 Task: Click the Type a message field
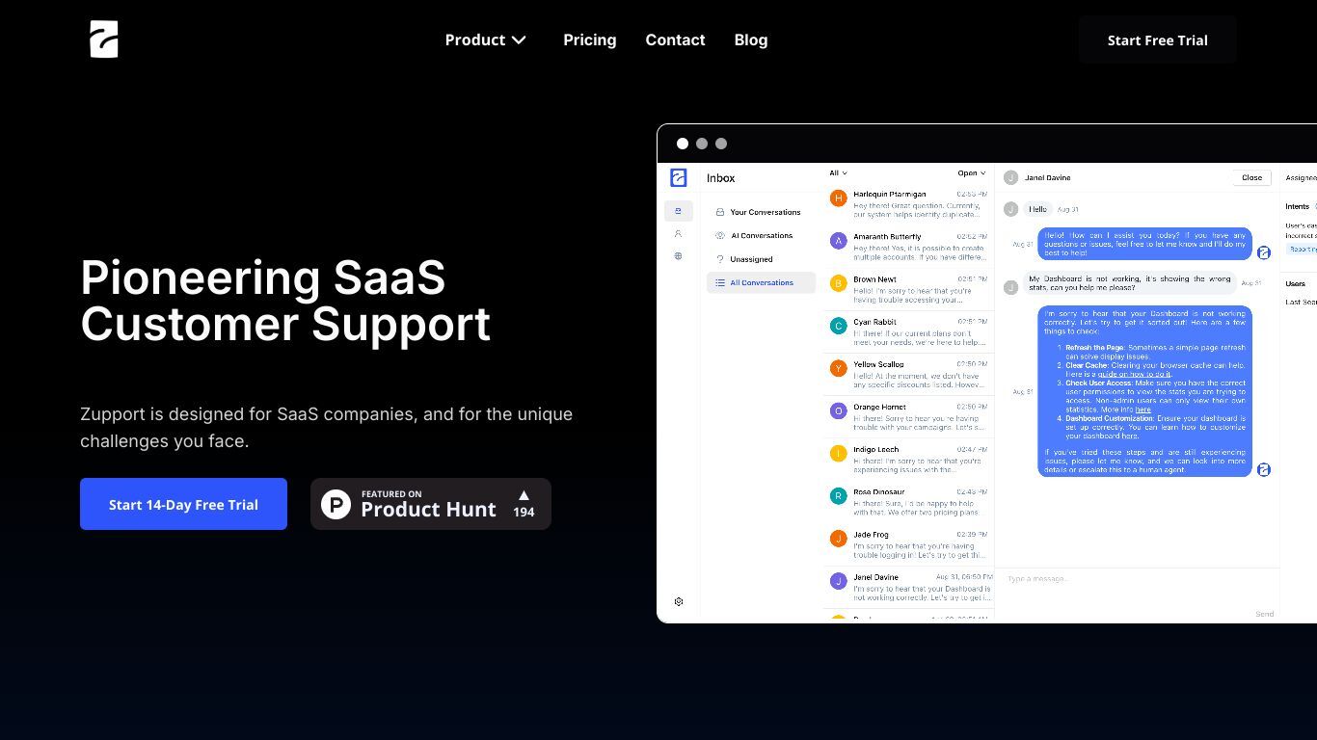click(1138, 579)
